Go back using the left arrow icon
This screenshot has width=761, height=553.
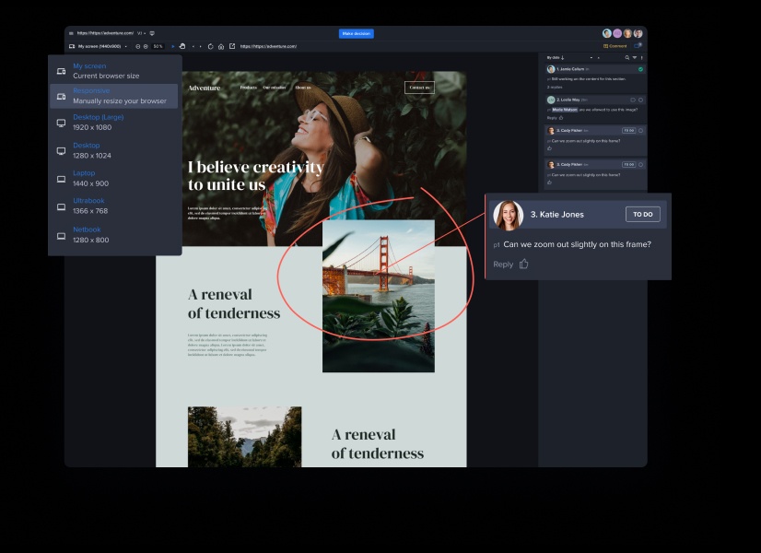pos(193,47)
